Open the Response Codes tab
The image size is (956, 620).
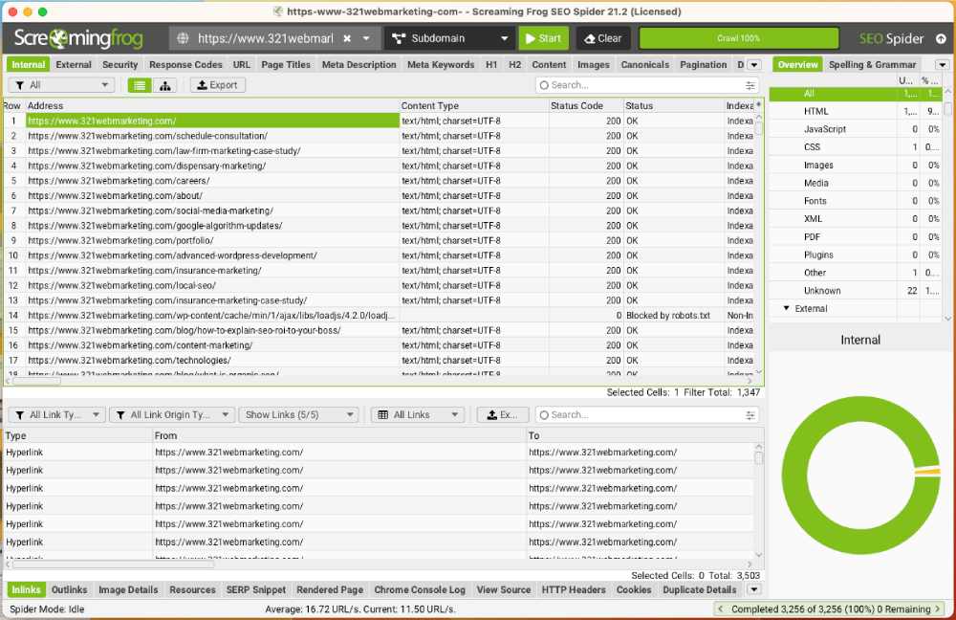185,65
